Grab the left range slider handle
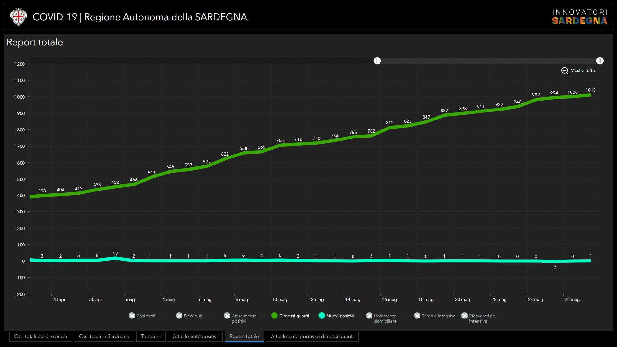Image resolution: width=617 pixels, height=347 pixels. (x=377, y=61)
